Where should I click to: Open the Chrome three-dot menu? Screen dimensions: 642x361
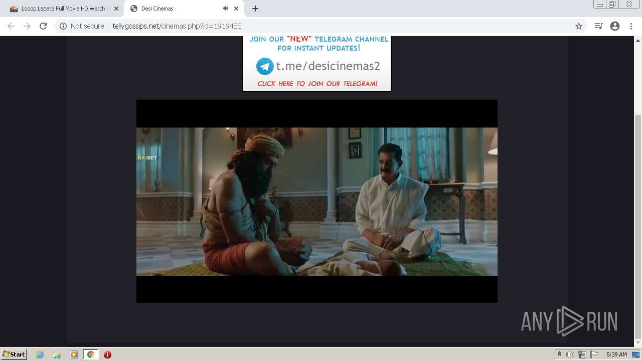coord(631,26)
